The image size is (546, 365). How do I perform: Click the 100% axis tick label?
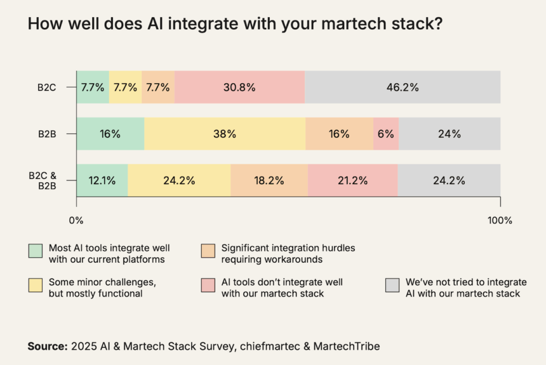[x=500, y=220]
